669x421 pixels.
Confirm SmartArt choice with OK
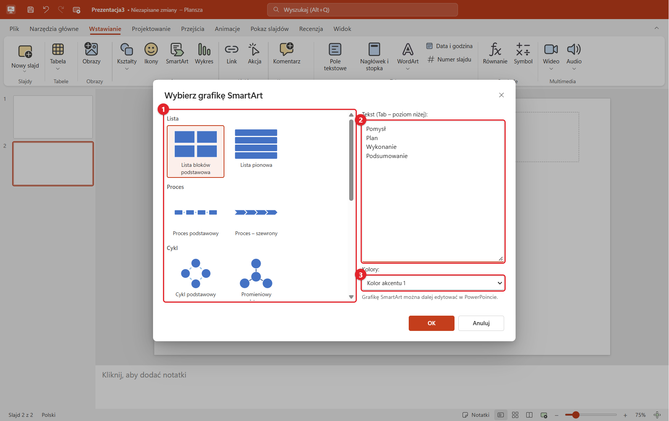tap(432, 323)
